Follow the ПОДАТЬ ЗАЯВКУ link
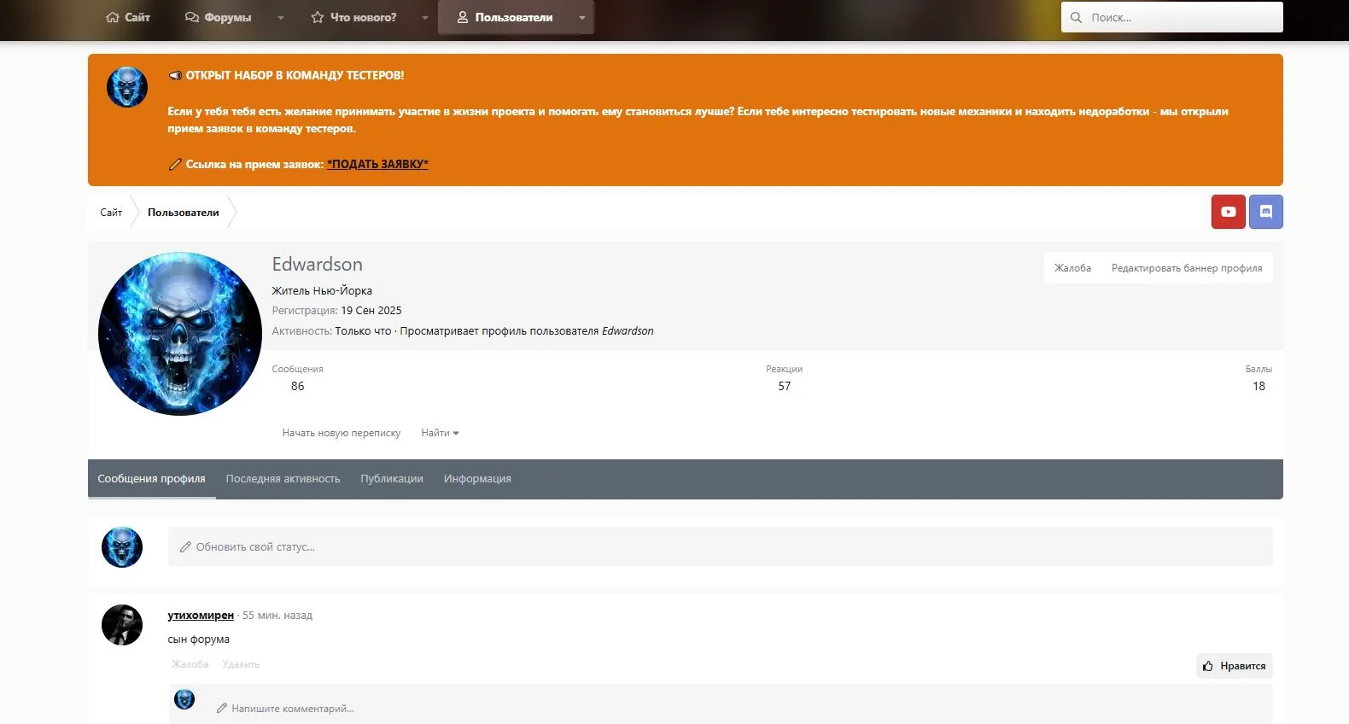The width and height of the screenshot is (1349, 724). (377, 164)
